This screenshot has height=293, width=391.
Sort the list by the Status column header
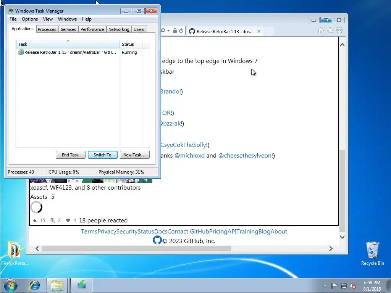[x=131, y=44]
